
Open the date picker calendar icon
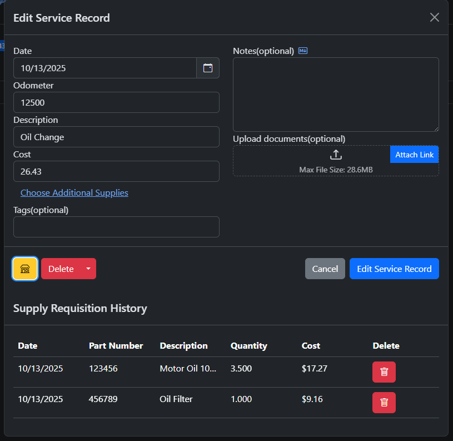(x=208, y=68)
